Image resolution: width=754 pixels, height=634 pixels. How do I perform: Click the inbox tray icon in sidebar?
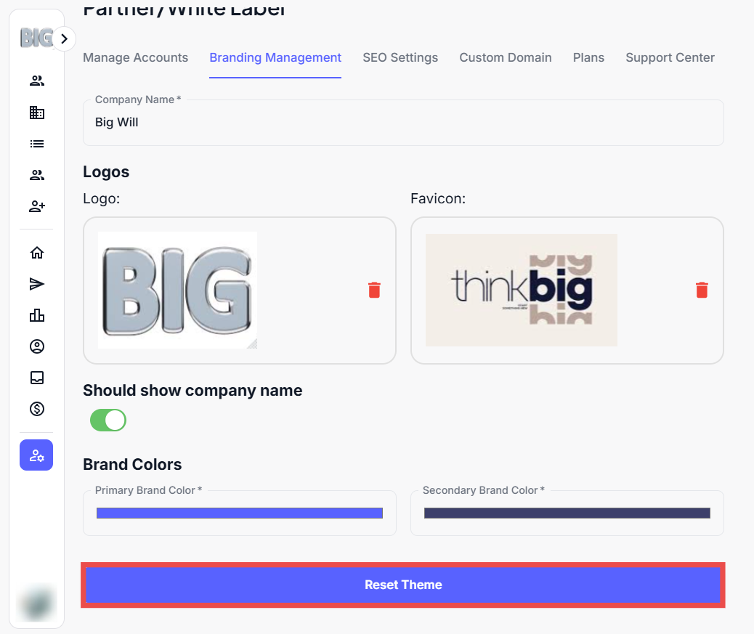tap(37, 378)
